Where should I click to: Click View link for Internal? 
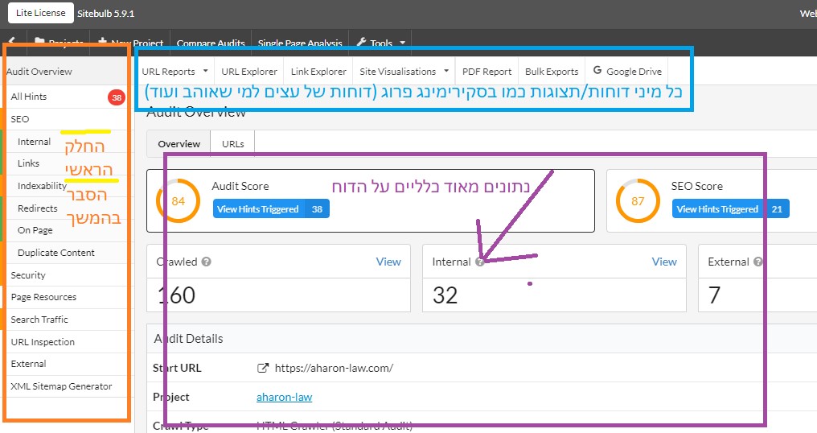click(x=664, y=262)
